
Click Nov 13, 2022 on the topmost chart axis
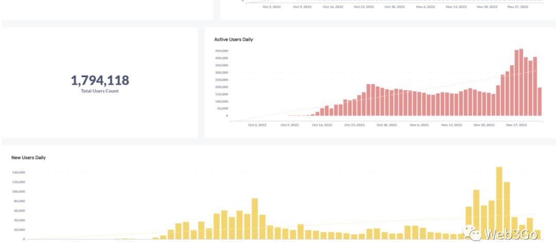click(x=456, y=7)
